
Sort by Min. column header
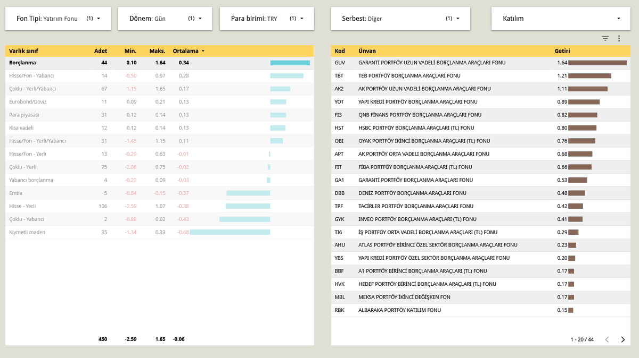tap(130, 51)
